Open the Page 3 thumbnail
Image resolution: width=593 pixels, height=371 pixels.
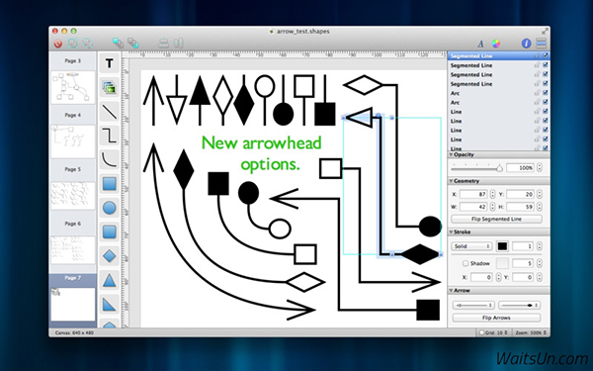tap(72, 87)
